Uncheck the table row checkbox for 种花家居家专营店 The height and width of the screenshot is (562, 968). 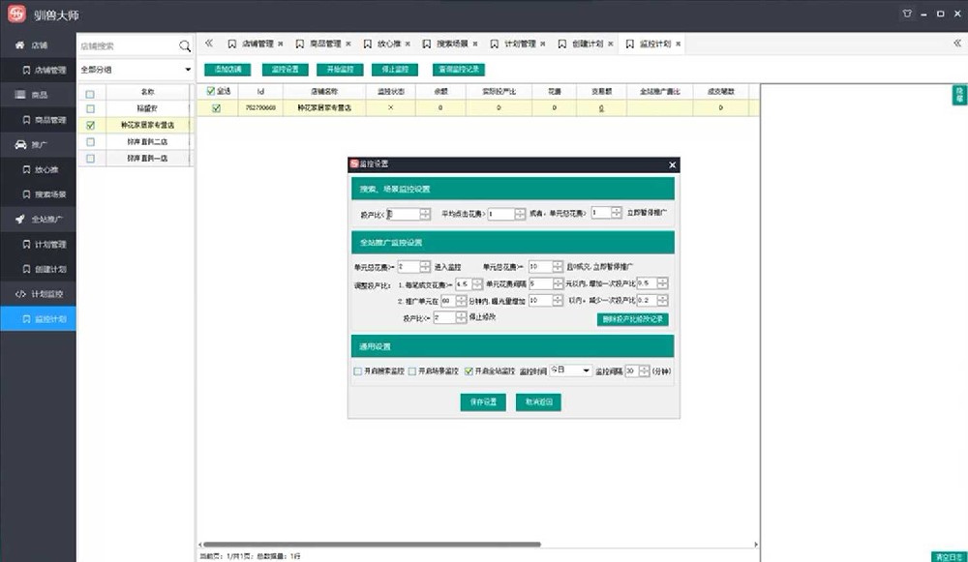pos(216,108)
